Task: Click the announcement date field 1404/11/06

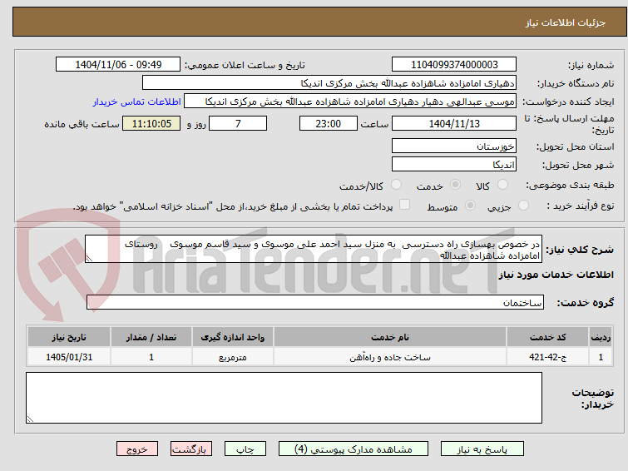Action: [118, 65]
